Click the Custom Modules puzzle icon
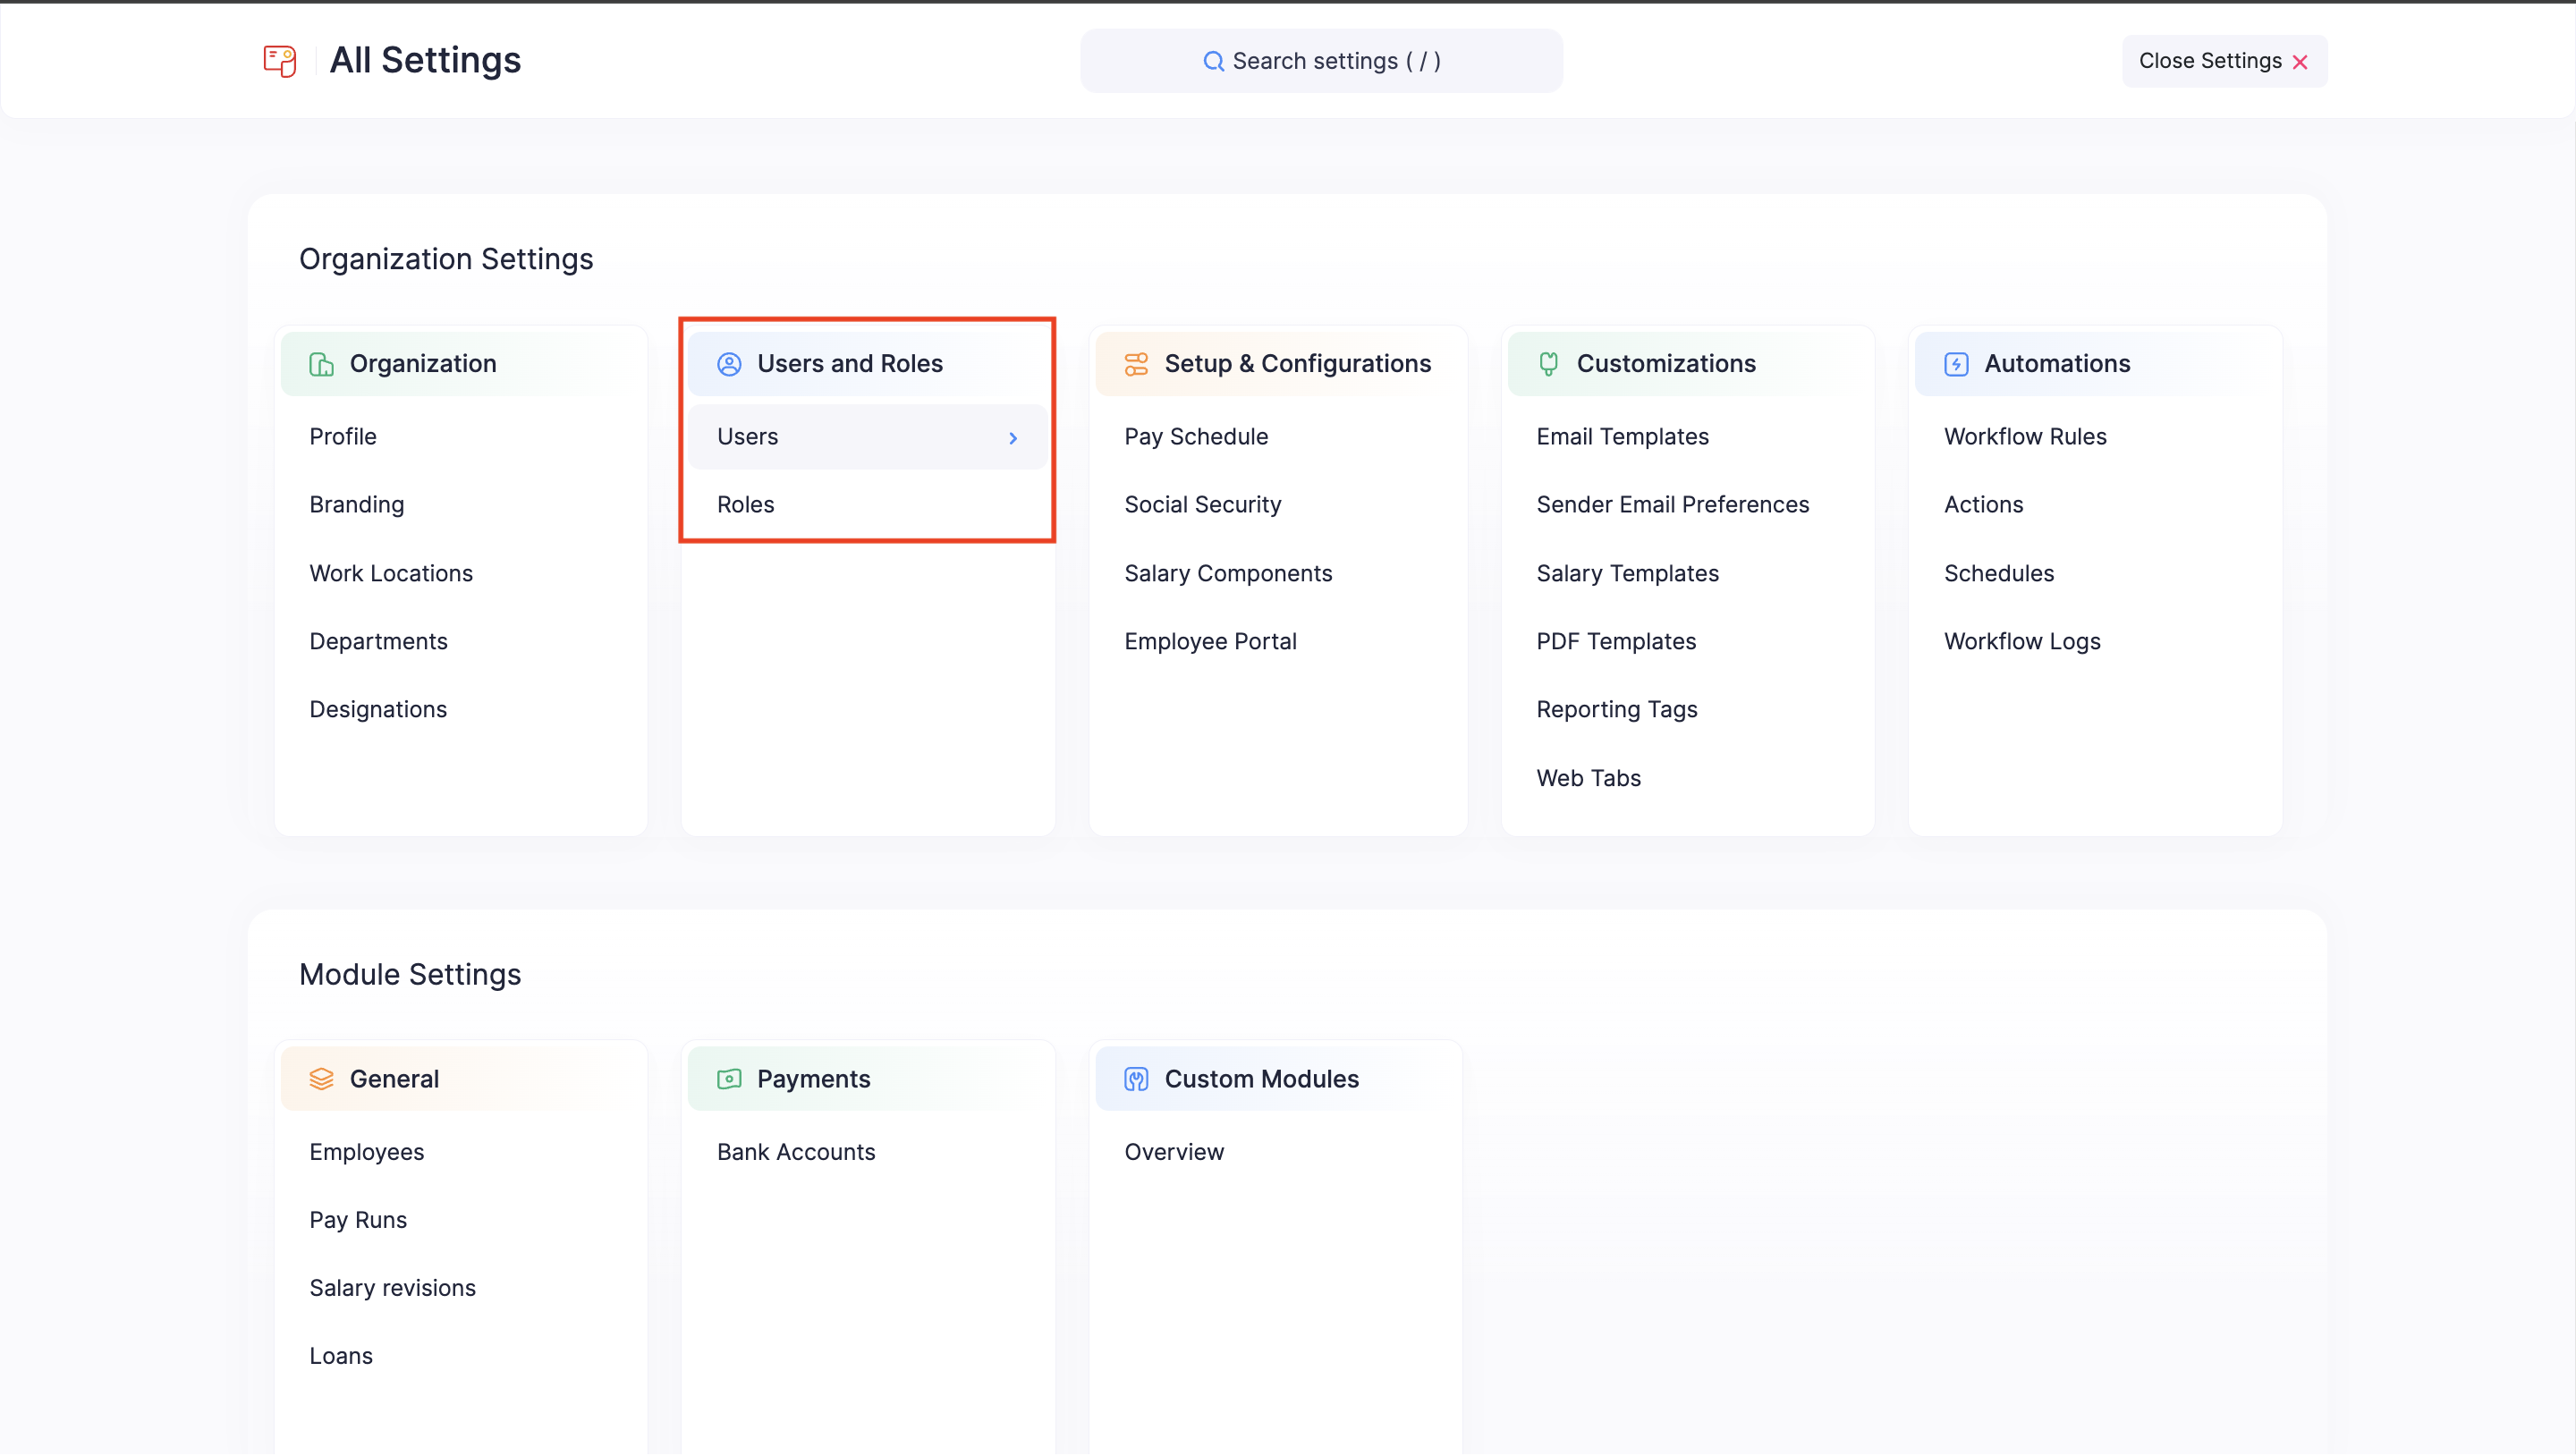 1136,1078
